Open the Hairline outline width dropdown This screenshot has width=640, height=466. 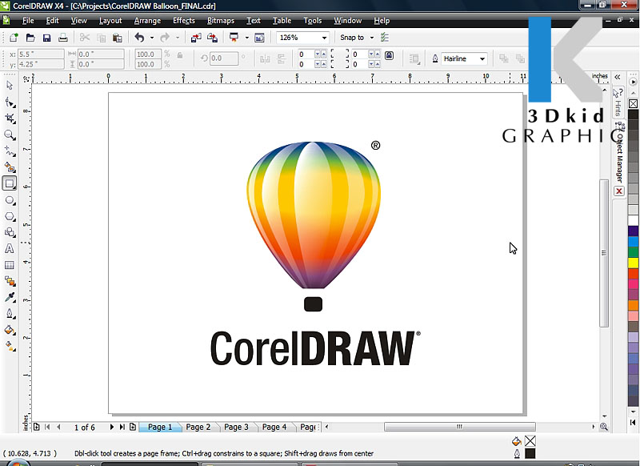click(482, 58)
